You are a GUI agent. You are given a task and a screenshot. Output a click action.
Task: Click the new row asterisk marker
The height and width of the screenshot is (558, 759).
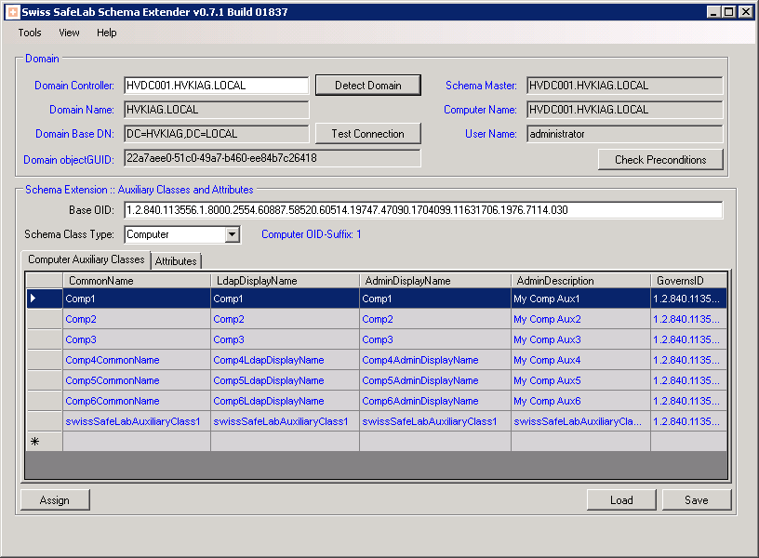pos(35,442)
